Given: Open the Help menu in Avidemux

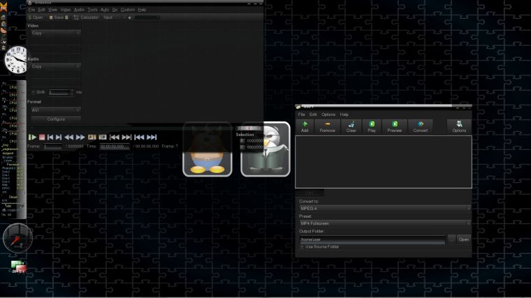Looking at the screenshot, I should pyautogui.click(x=143, y=10).
